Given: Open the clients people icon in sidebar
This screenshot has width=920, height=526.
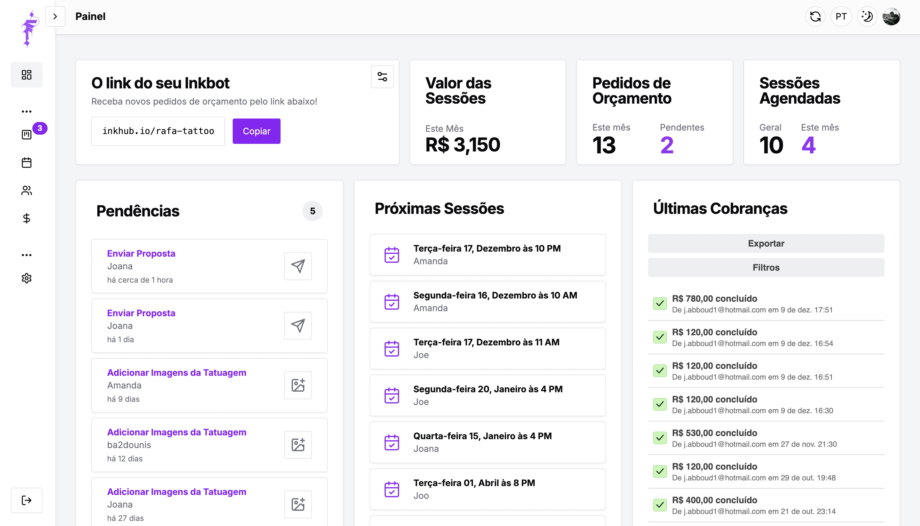Looking at the screenshot, I should (x=26, y=190).
